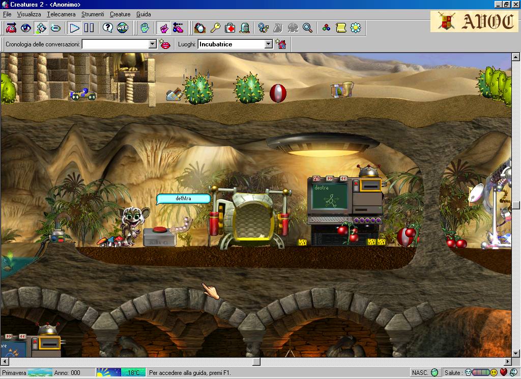Open the gravestone graveyard kit icon
The width and height of the screenshot is (521, 379).
(245, 28)
